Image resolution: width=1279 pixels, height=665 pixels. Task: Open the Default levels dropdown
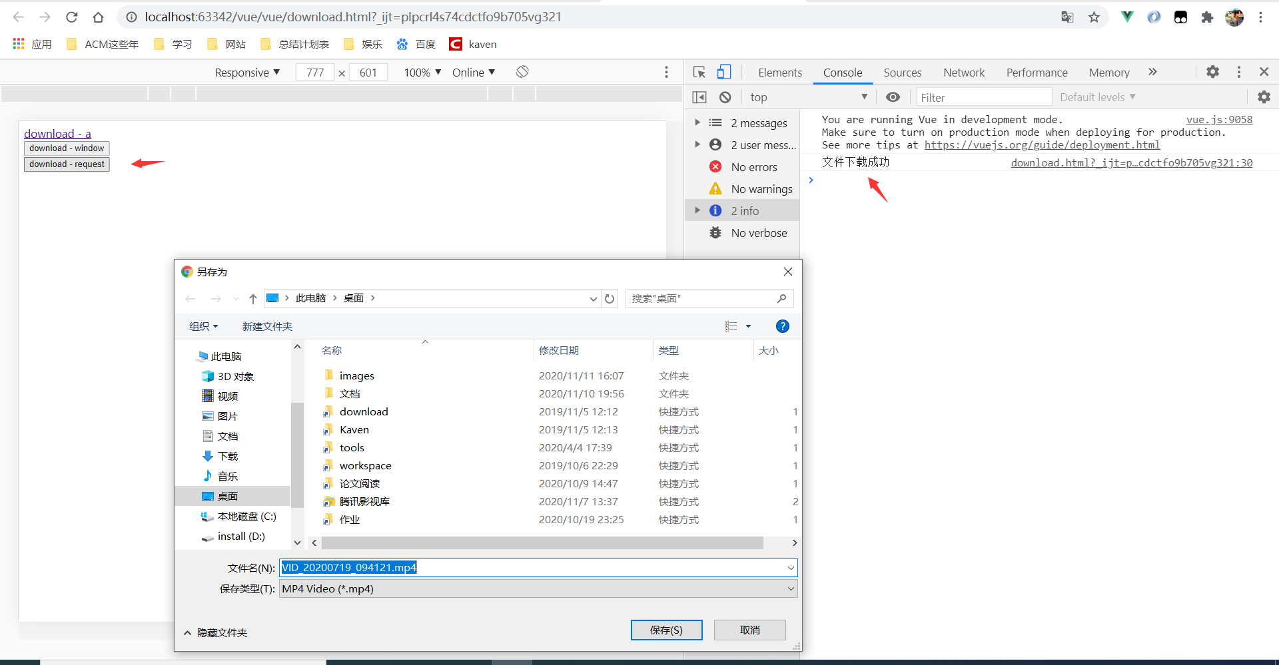click(x=1094, y=97)
